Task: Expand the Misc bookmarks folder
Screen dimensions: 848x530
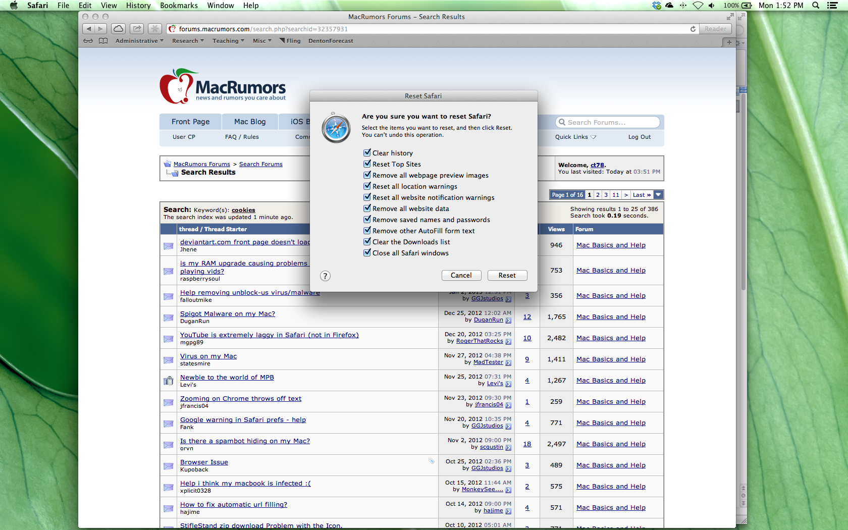Action: tap(262, 41)
